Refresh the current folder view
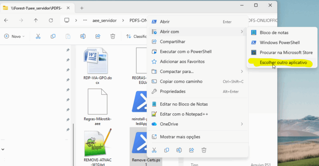This screenshot has height=166, width=319. 51,21
